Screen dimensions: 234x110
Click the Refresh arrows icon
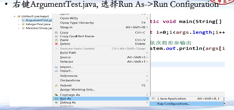[x=56, y=85]
